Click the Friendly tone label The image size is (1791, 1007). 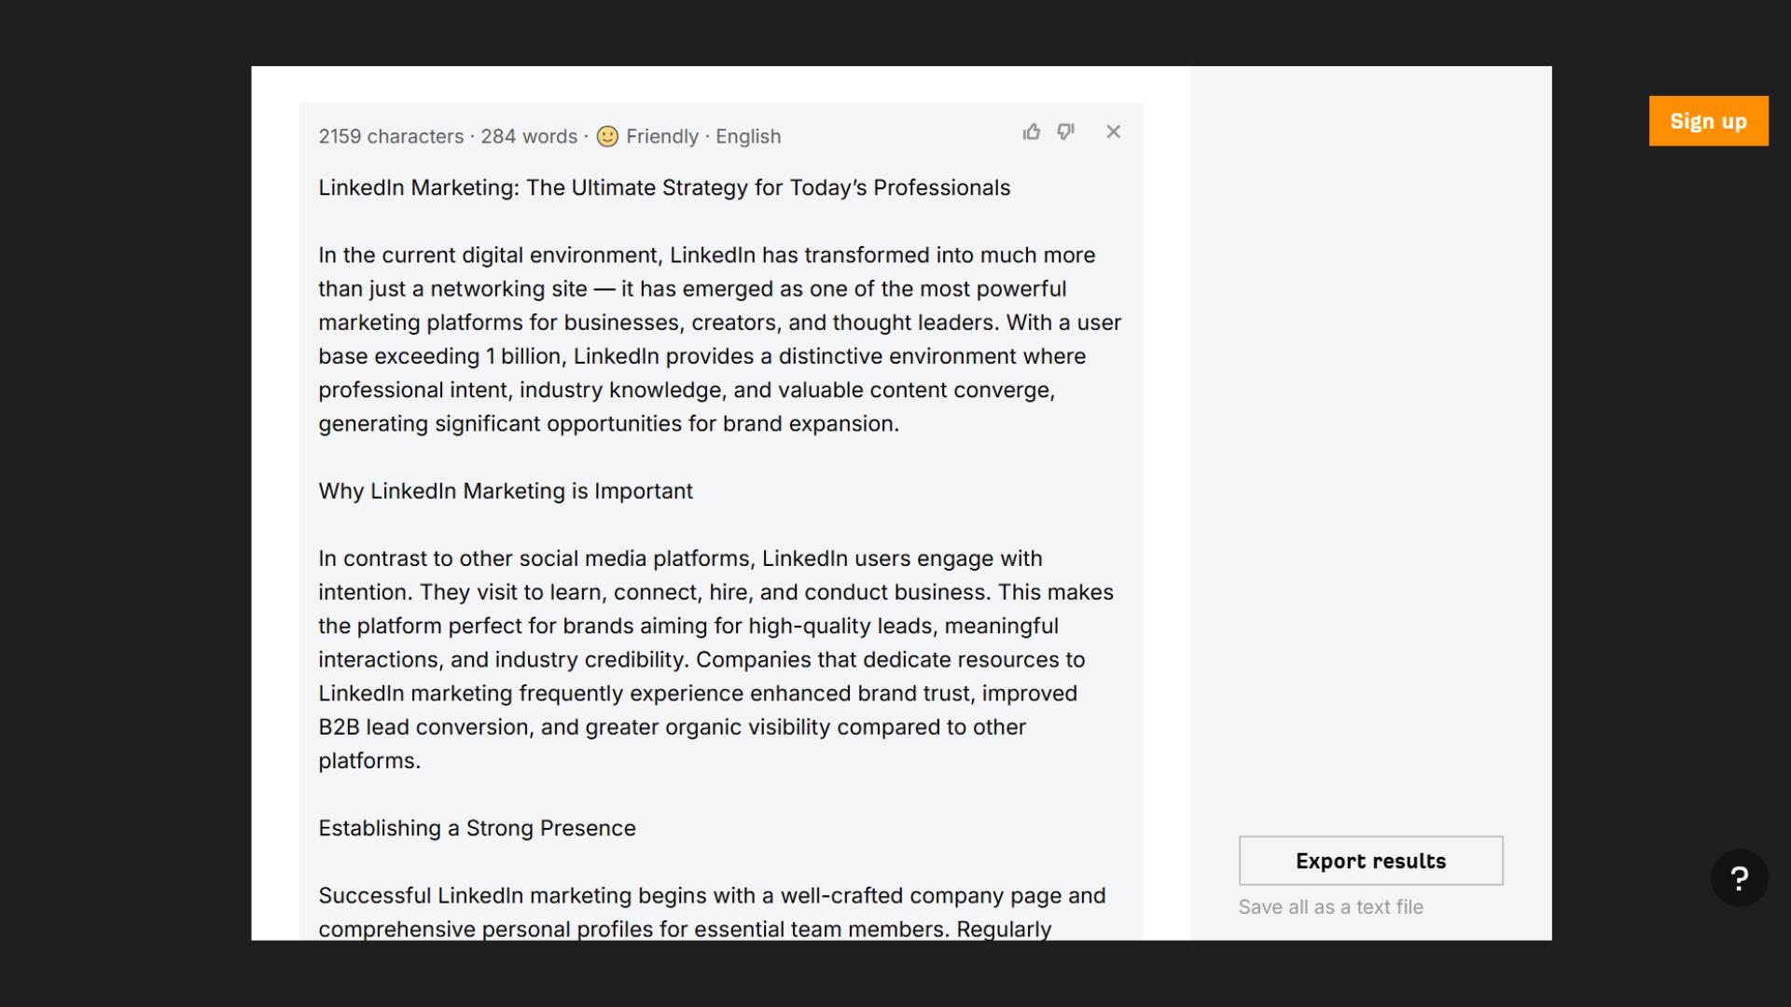tap(661, 137)
